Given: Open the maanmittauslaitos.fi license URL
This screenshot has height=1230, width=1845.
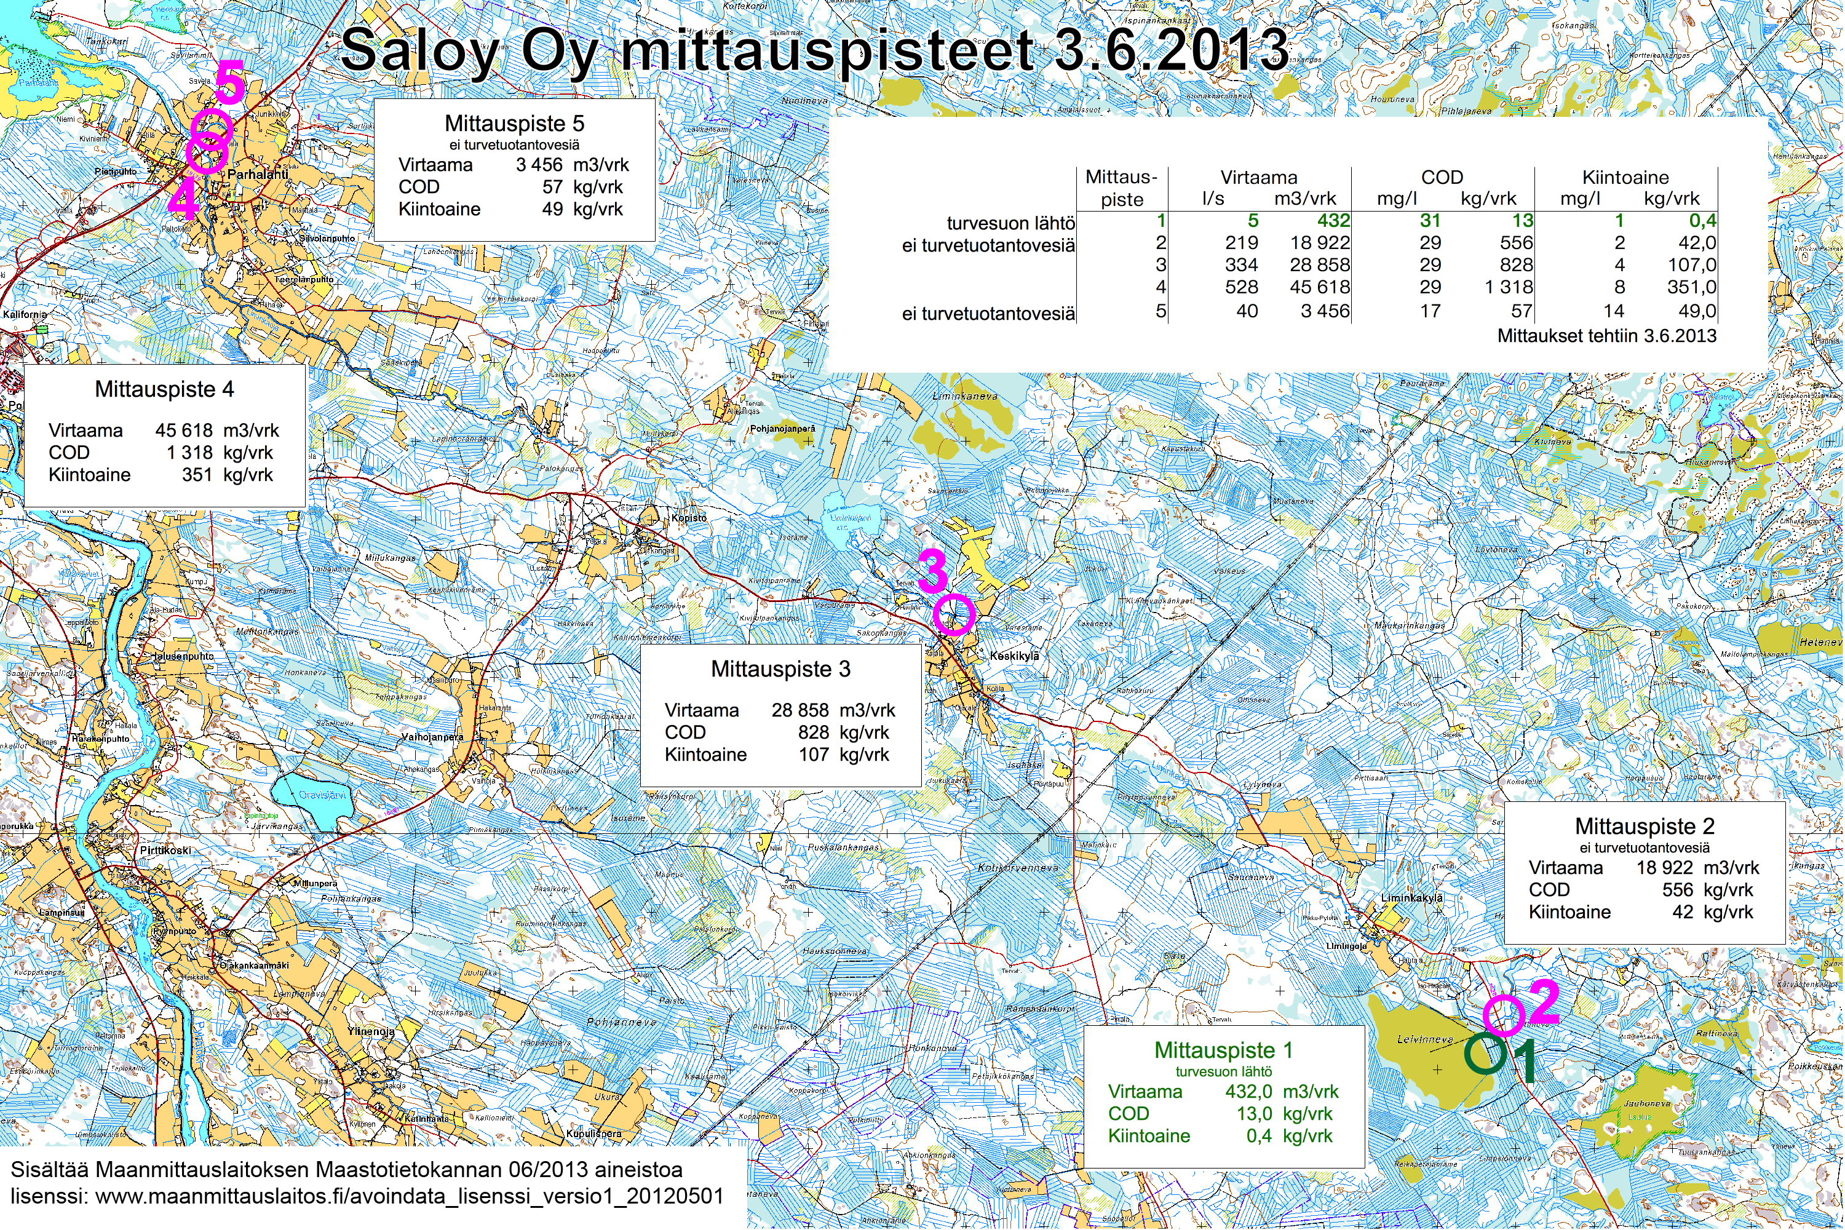Looking at the screenshot, I should (x=408, y=1196).
